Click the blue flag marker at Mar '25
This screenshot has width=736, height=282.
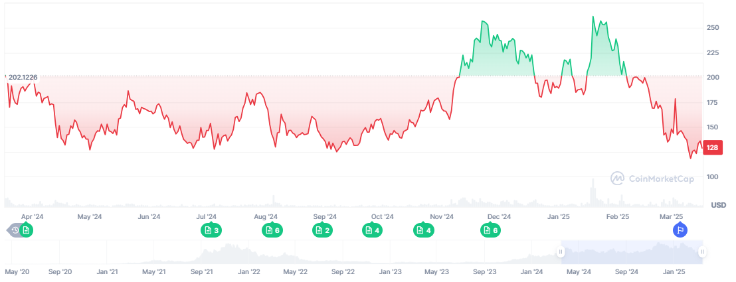tap(680, 230)
